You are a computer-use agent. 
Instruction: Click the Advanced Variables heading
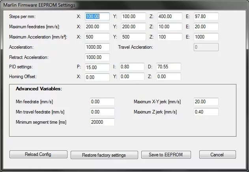(x=39, y=89)
